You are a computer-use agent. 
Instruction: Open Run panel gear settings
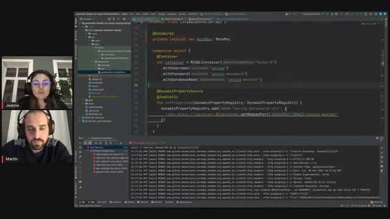[x=377, y=138]
